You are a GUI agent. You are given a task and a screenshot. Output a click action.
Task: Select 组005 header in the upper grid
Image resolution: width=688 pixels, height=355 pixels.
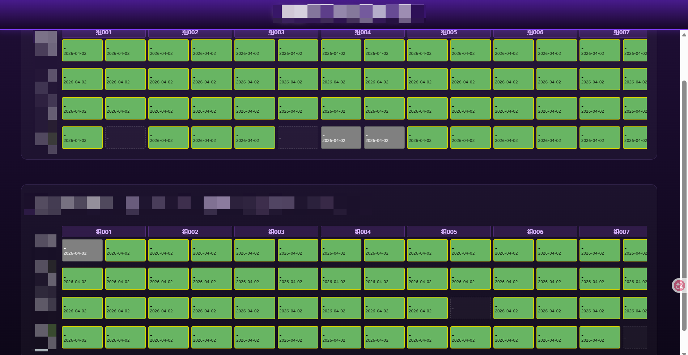pyautogui.click(x=449, y=33)
